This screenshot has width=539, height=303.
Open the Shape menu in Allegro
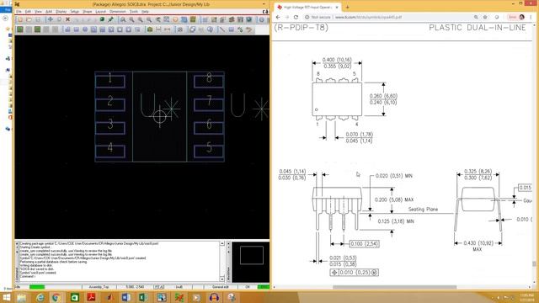[87, 12]
